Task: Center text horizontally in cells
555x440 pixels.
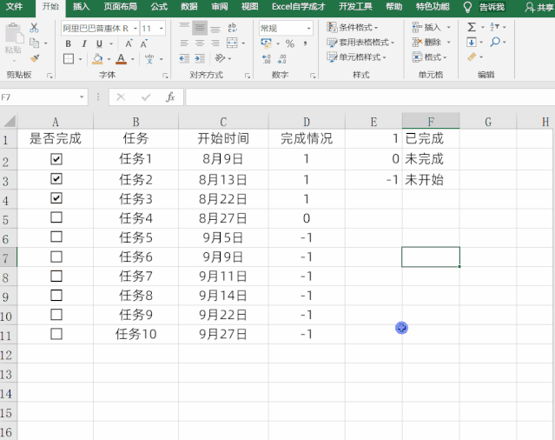Action: pyautogui.click(x=200, y=43)
